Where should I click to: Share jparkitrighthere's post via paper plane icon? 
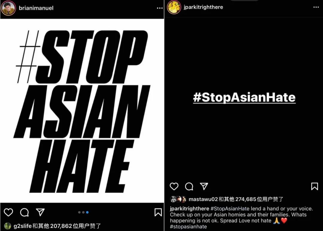tap(204, 186)
